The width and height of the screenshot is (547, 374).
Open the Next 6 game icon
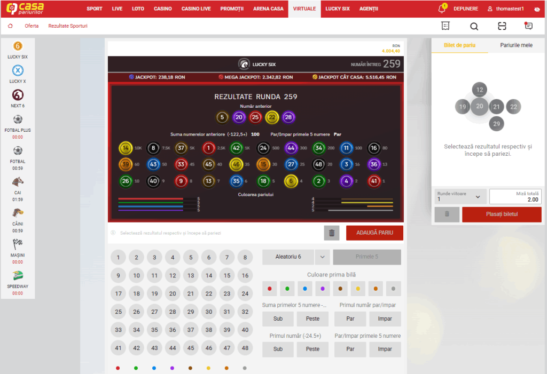pos(18,95)
